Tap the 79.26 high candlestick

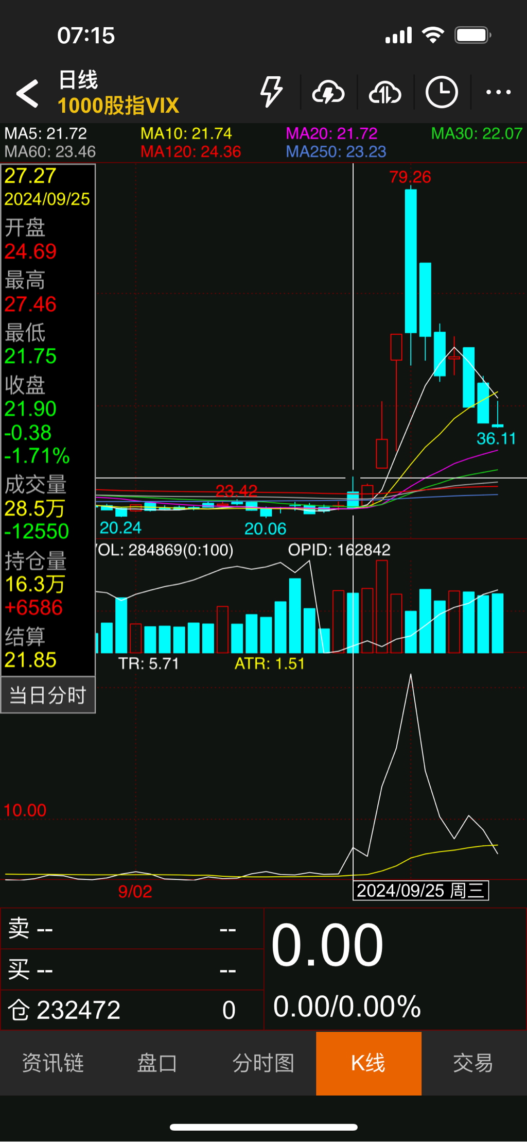click(411, 260)
